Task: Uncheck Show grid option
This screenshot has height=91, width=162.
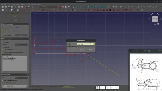Action: point(3,42)
